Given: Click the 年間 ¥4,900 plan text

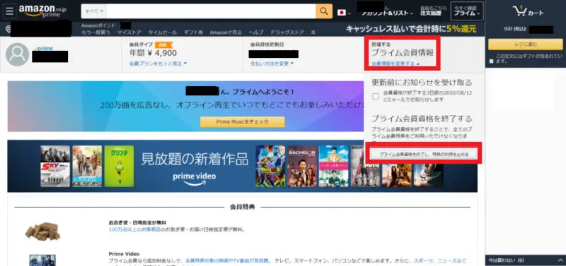Looking at the screenshot, I should click(x=153, y=54).
